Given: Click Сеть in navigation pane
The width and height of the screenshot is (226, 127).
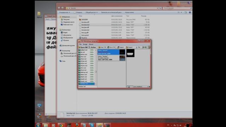Looking at the screenshot, I should click(x=64, y=61).
